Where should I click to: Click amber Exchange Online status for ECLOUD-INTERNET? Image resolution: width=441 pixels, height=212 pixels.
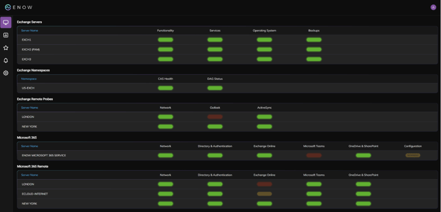[x=265, y=194]
